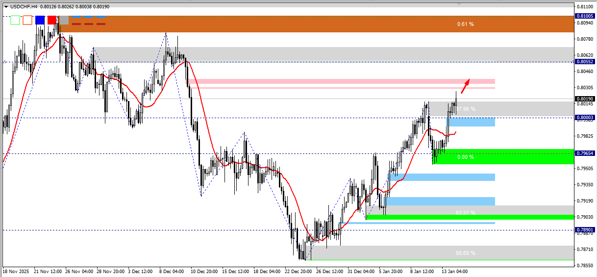This screenshot has height=277, width=597.
Task: Click the gray square button
Action: [64, 20]
